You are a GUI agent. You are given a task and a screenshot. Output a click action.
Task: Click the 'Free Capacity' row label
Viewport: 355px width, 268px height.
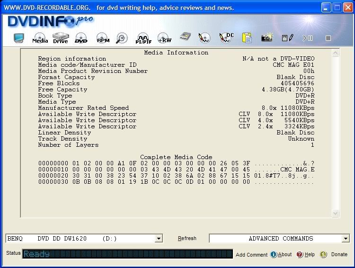tap(62, 89)
